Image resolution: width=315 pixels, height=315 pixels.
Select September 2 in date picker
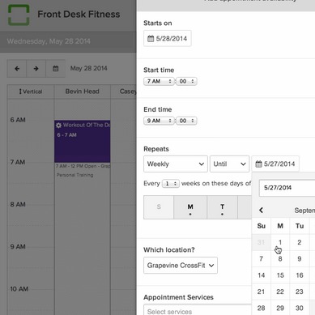pyautogui.click(x=300, y=242)
